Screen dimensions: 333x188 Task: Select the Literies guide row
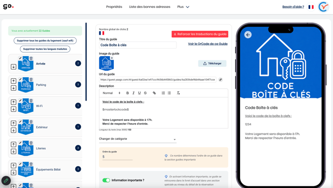(x=45, y=148)
